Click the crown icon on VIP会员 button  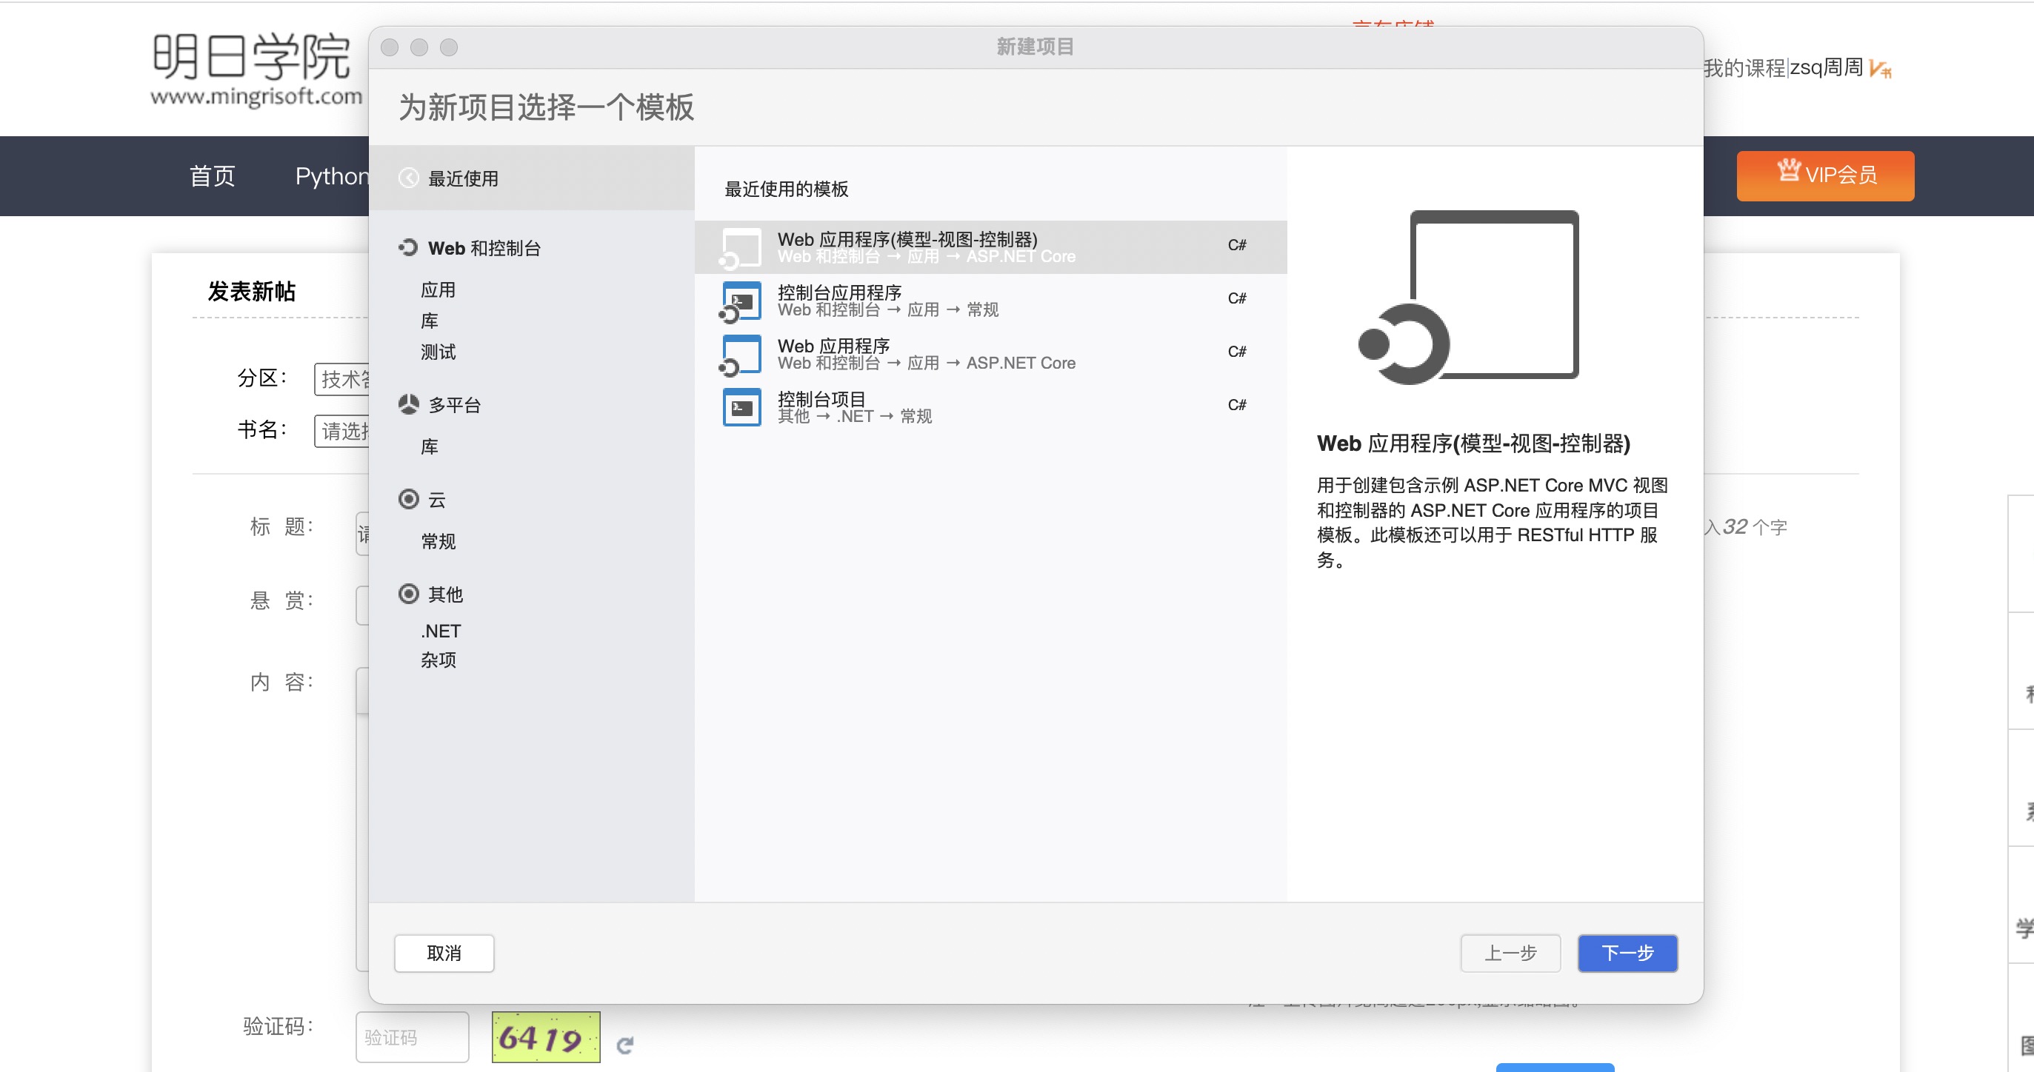click(x=1788, y=169)
